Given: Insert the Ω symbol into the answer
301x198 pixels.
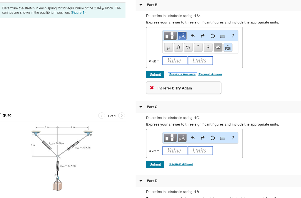Looking at the screenshot, I should click(178, 47).
